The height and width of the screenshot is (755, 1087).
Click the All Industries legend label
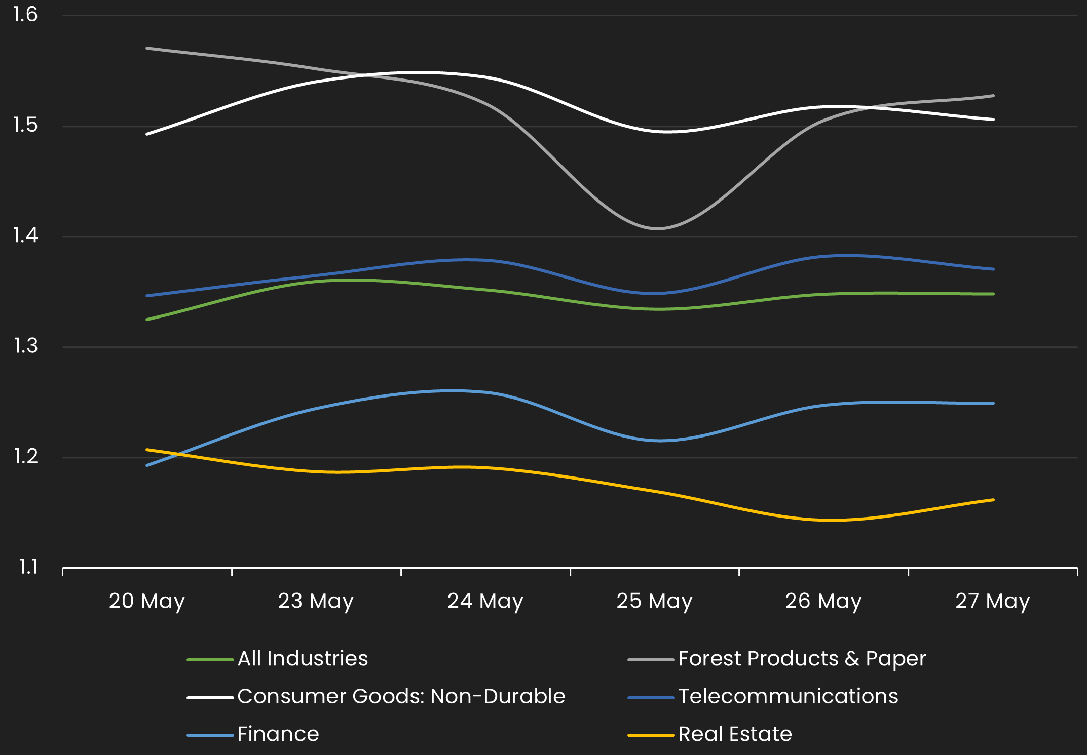coord(303,659)
